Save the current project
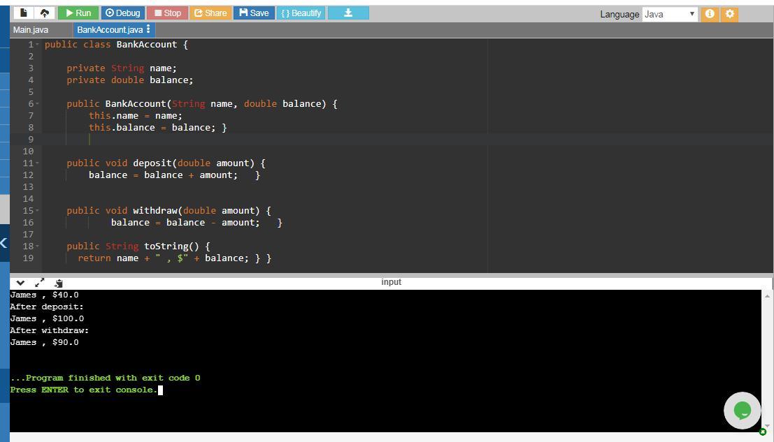 255,13
